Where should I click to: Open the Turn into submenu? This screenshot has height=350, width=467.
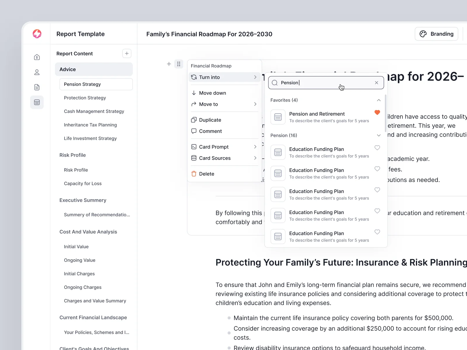click(224, 77)
